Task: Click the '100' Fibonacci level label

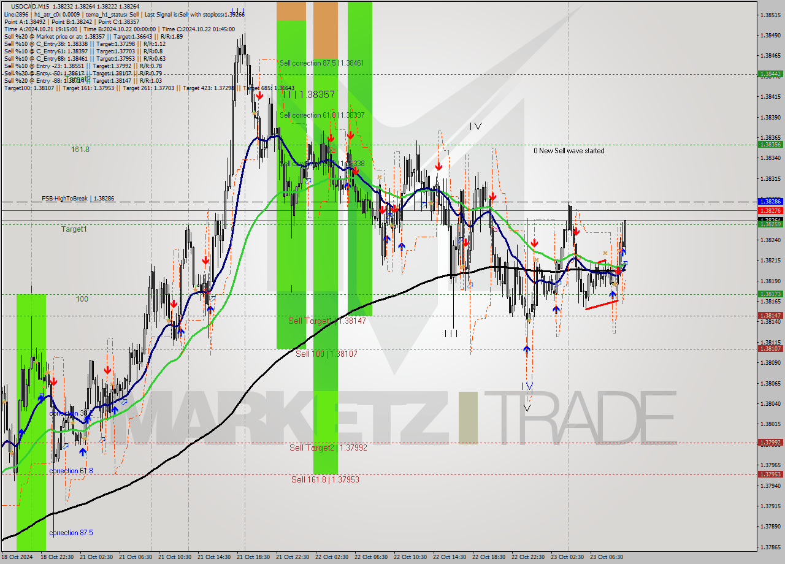Action: (82, 299)
